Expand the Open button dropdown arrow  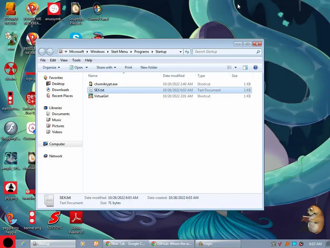click(87, 67)
